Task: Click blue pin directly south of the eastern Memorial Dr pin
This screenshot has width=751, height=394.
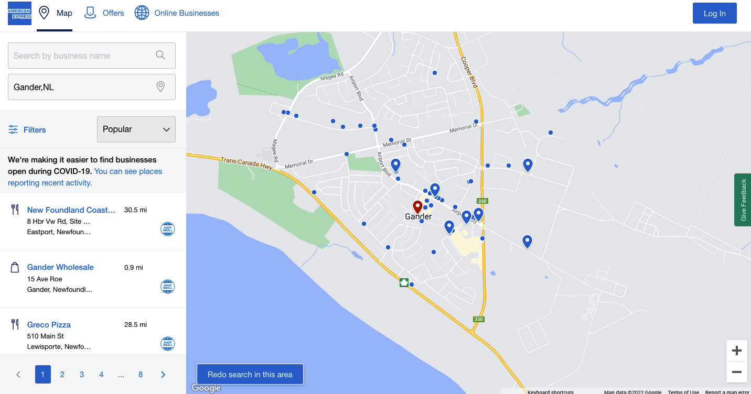Action: [527, 241]
